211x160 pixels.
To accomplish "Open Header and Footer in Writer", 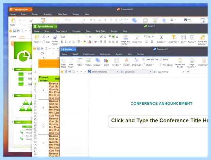I will pyautogui.click(x=180, y=63).
